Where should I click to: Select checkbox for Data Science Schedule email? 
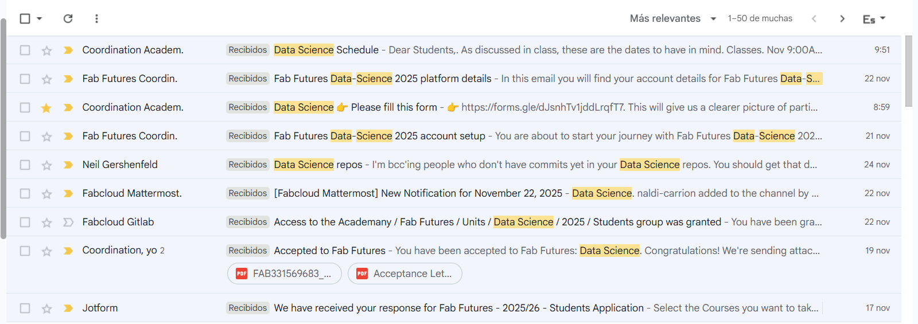click(x=25, y=50)
